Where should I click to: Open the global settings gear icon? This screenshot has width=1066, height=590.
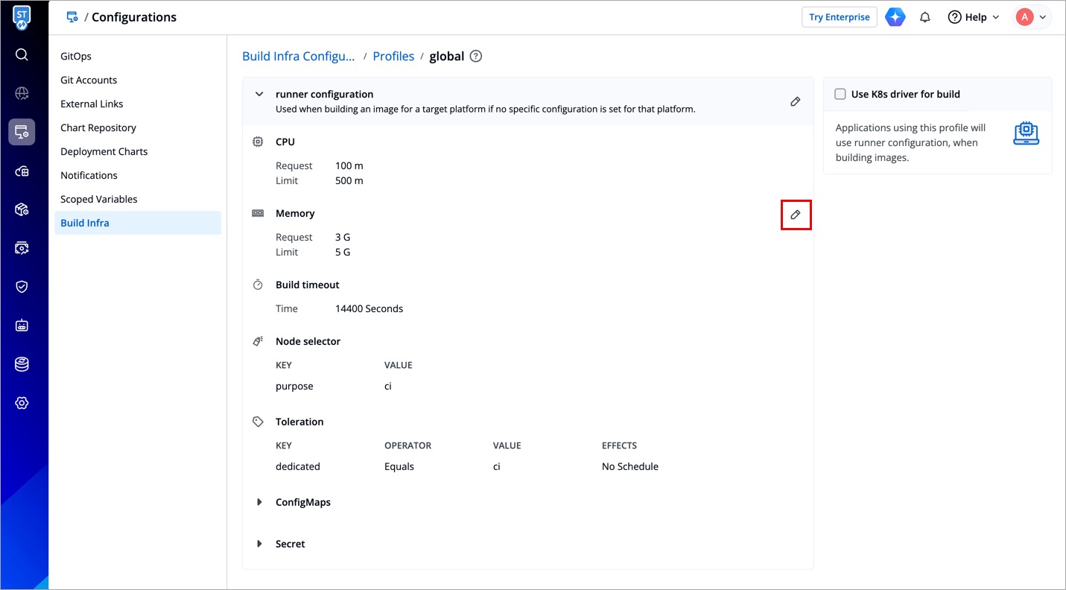(x=22, y=403)
